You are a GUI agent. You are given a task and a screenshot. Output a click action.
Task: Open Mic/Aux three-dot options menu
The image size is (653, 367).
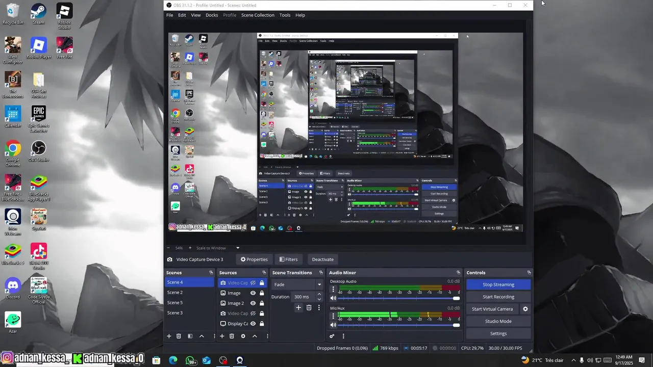(333, 316)
